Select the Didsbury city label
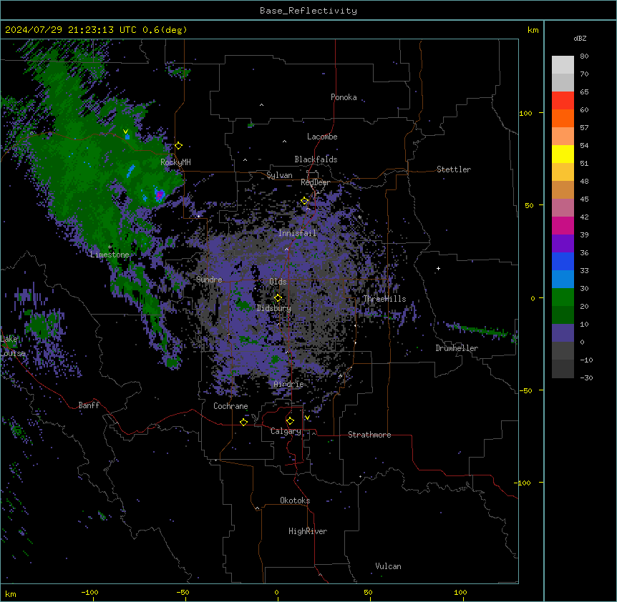The width and height of the screenshot is (617, 602). (x=274, y=308)
